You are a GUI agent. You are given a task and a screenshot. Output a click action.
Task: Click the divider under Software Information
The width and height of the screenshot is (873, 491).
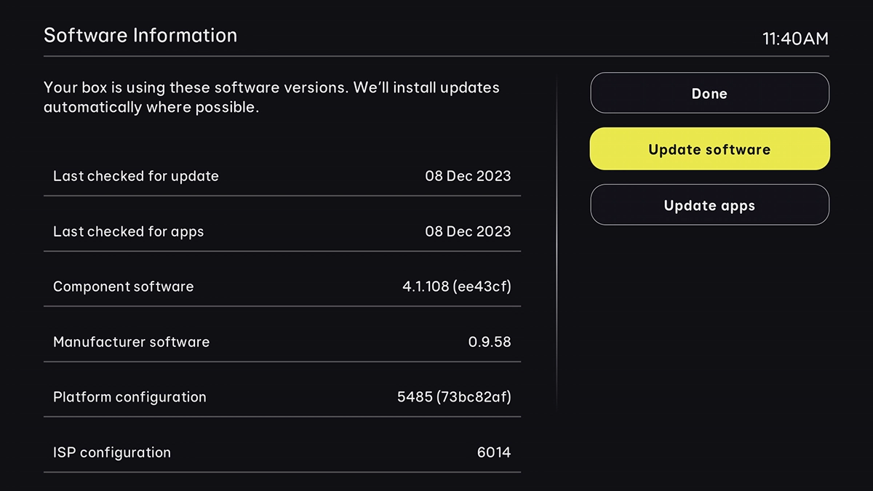(436, 55)
